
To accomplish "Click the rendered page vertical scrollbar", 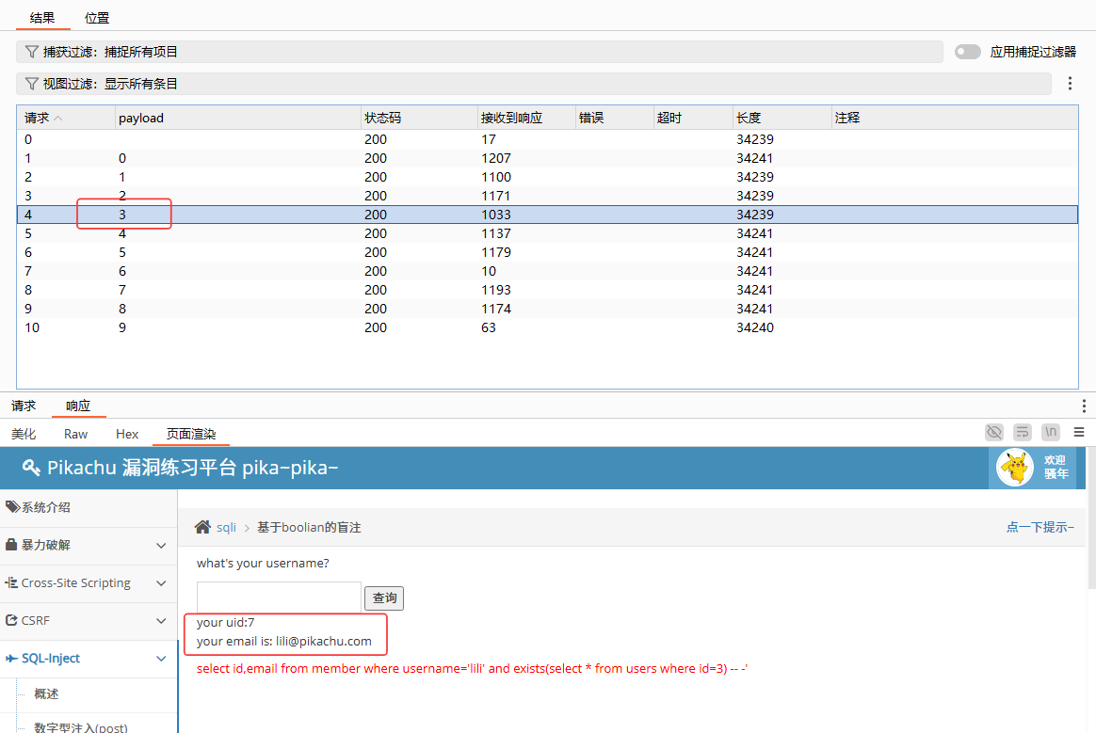I will (x=1092, y=518).
